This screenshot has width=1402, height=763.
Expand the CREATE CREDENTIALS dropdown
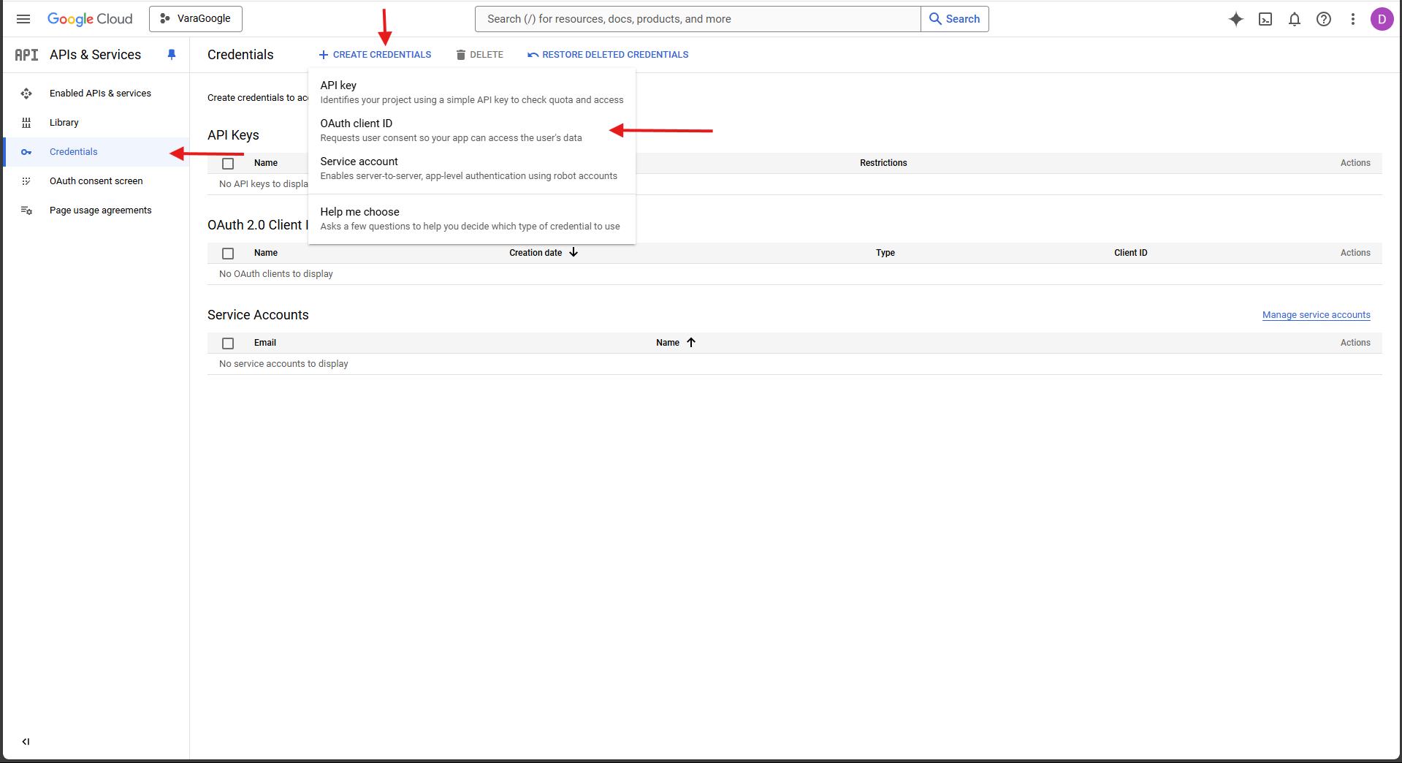tap(375, 55)
